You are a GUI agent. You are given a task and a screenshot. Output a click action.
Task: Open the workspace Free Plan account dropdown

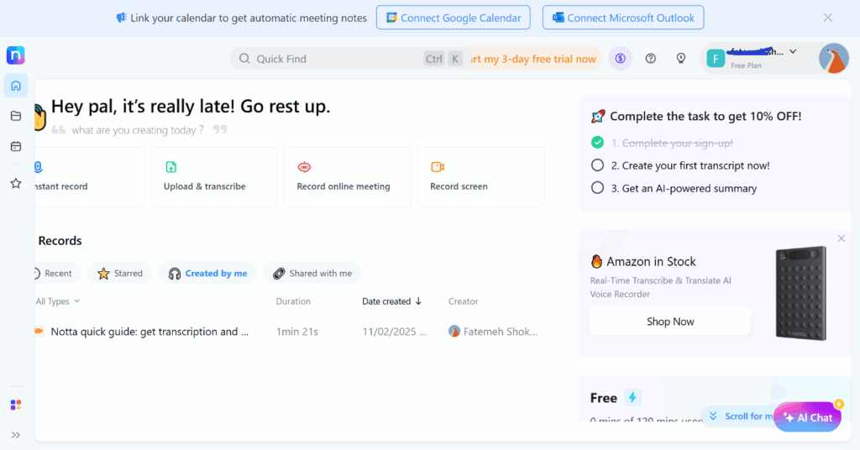point(756,58)
